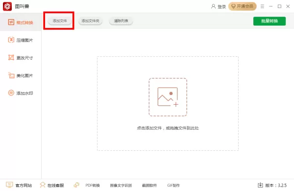Open 美化图片 section

[x=21, y=75]
